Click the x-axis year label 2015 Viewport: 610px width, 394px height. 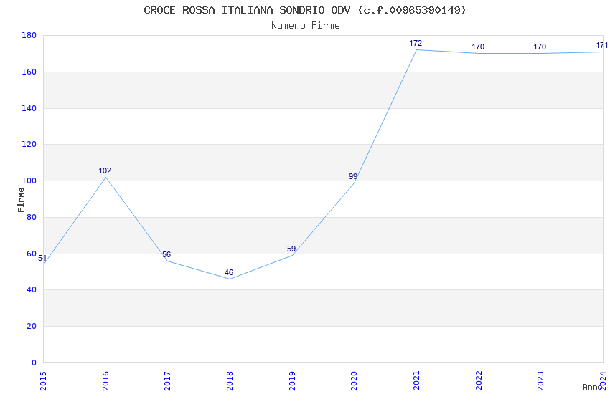tap(43, 381)
